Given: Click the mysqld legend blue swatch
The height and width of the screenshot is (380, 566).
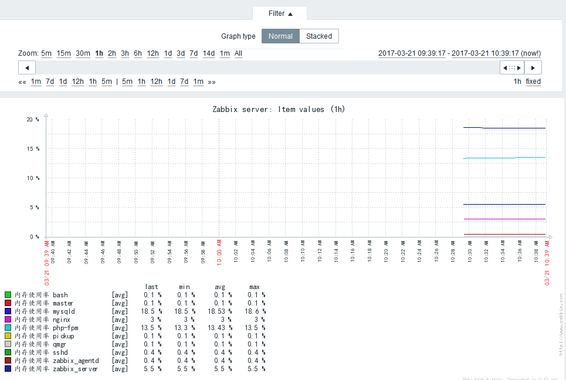Looking at the screenshot, I should [x=8, y=311].
